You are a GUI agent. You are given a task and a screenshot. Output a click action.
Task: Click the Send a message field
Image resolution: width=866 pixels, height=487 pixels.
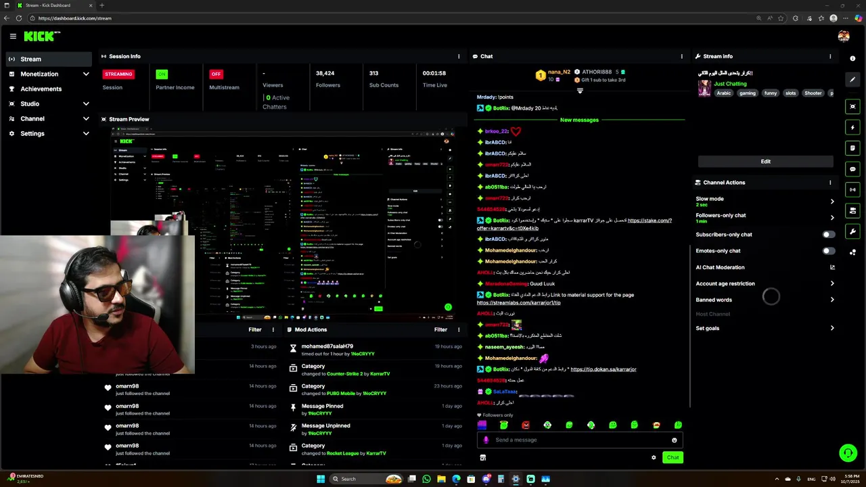[x=580, y=440]
